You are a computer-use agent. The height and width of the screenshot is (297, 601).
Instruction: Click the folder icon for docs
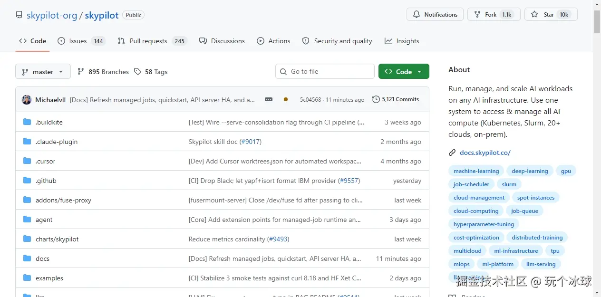pyautogui.click(x=27, y=259)
